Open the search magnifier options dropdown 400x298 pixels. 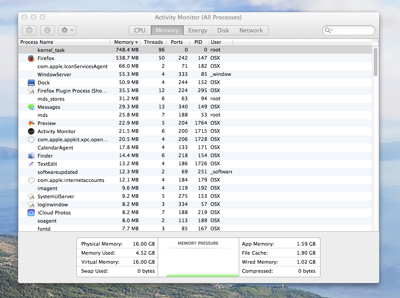pos(329,30)
